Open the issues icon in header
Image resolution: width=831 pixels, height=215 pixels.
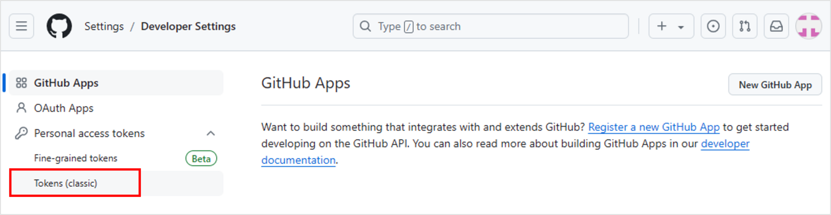tap(713, 26)
